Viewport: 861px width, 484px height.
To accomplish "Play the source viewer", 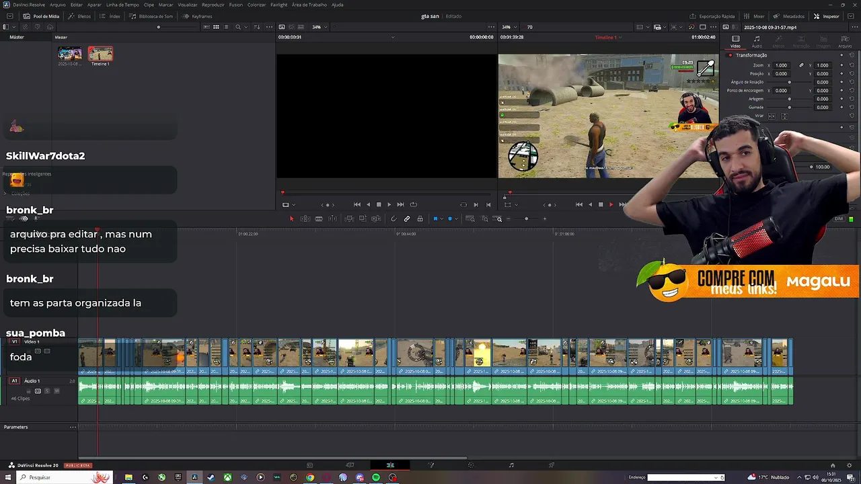I will pyautogui.click(x=389, y=204).
